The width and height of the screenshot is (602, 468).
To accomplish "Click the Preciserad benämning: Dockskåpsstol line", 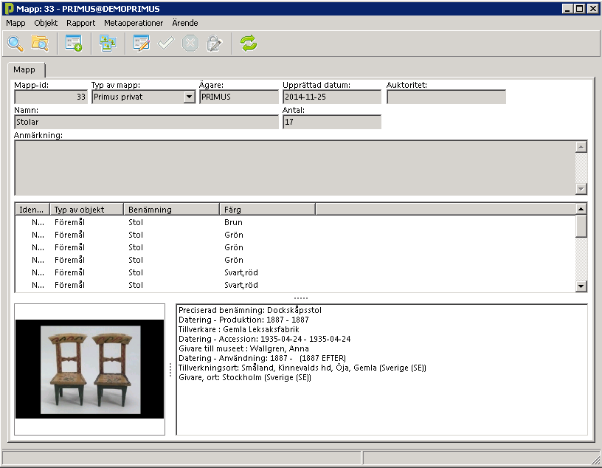I will click(x=250, y=311).
